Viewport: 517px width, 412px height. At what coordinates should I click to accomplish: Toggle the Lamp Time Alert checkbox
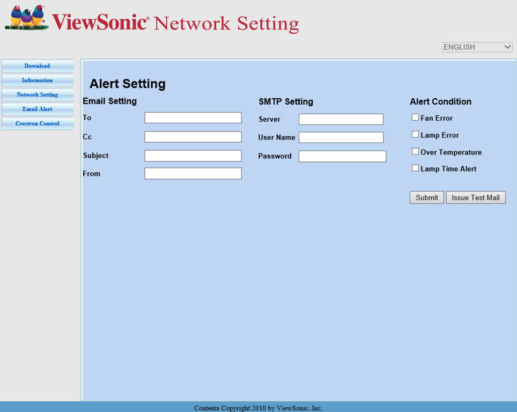(415, 168)
